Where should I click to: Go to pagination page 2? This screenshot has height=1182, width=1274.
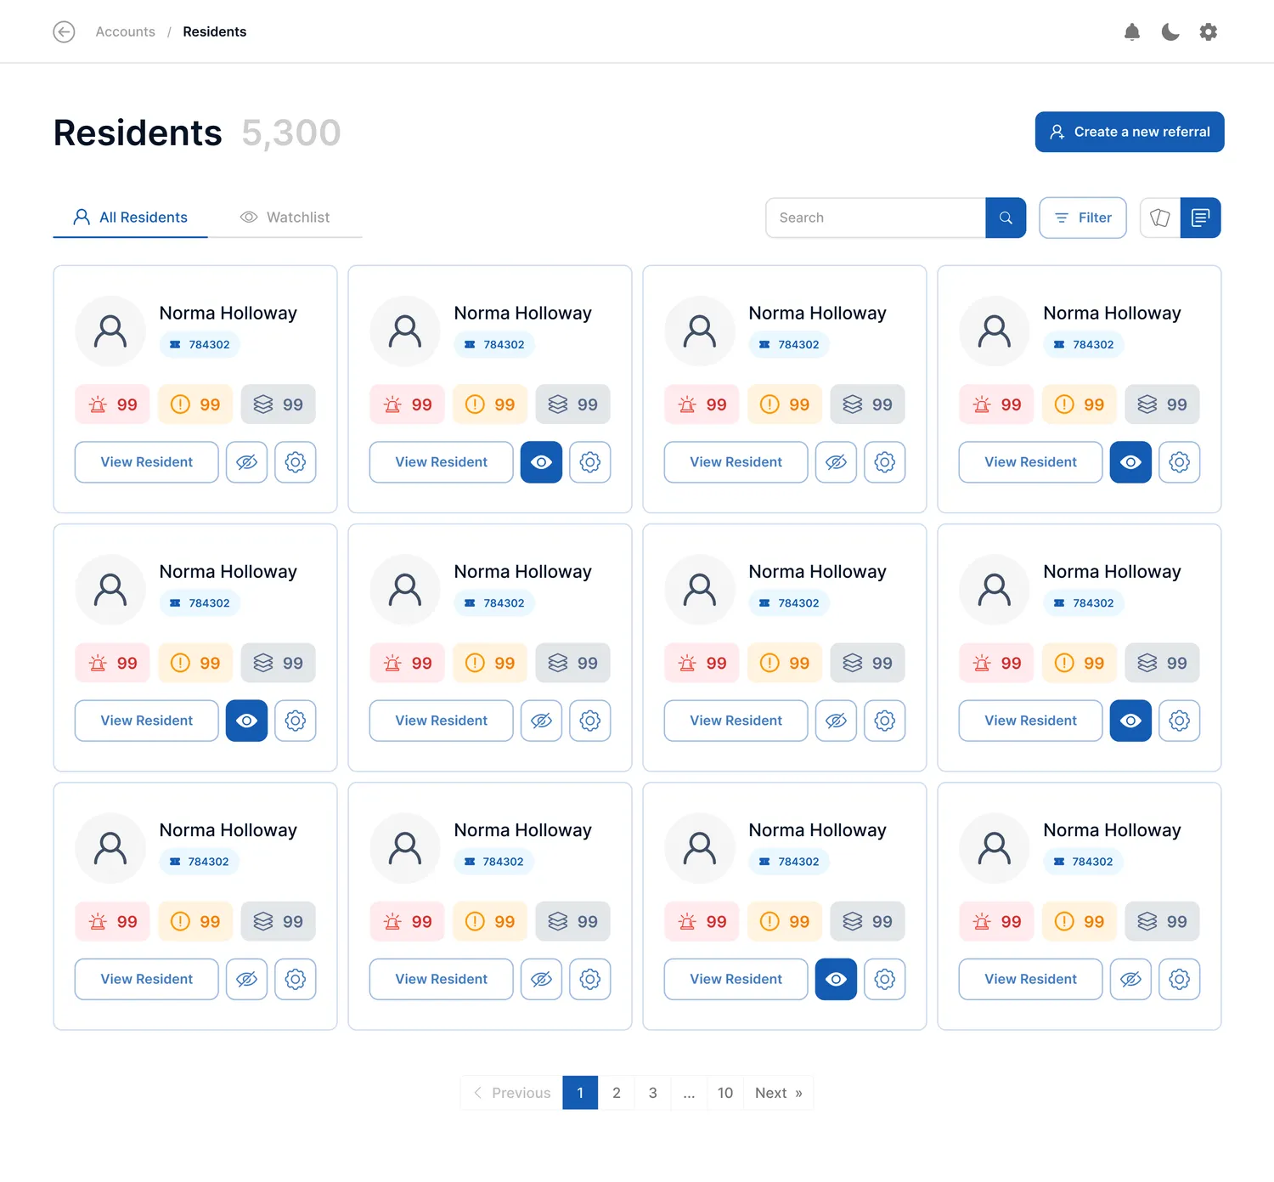[617, 1093]
